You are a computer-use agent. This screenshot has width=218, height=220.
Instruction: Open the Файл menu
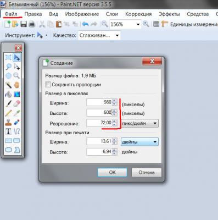pyautogui.click(x=11, y=14)
